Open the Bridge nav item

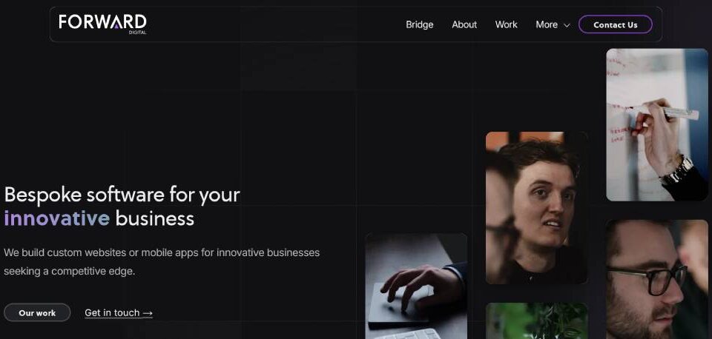[x=420, y=25]
